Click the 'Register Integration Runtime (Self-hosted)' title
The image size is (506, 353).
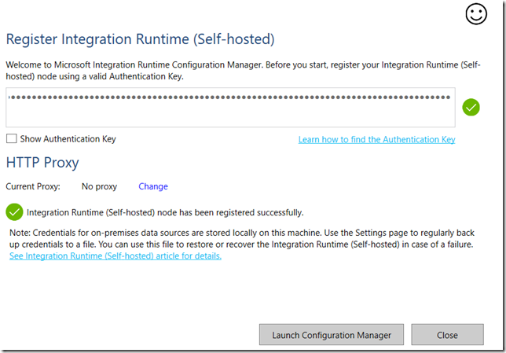141,39
